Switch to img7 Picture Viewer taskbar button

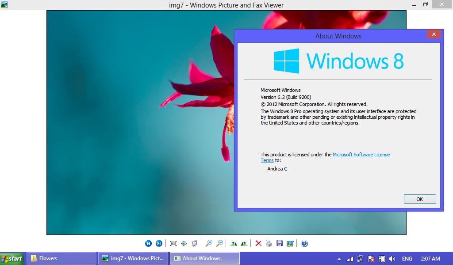click(x=133, y=258)
